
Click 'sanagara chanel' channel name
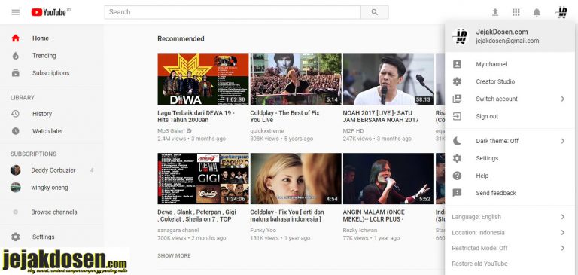tap(178, 230)
